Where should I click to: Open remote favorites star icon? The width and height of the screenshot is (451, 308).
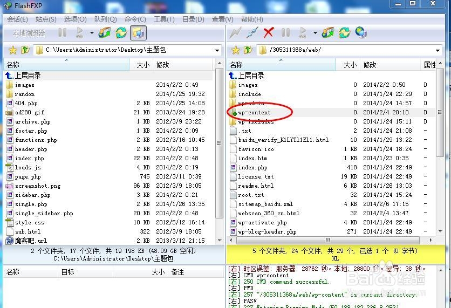(x=236, y=50)
